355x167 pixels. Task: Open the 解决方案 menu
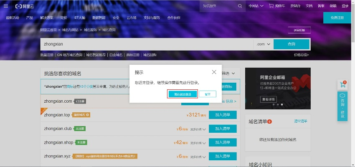coord(47,18)
